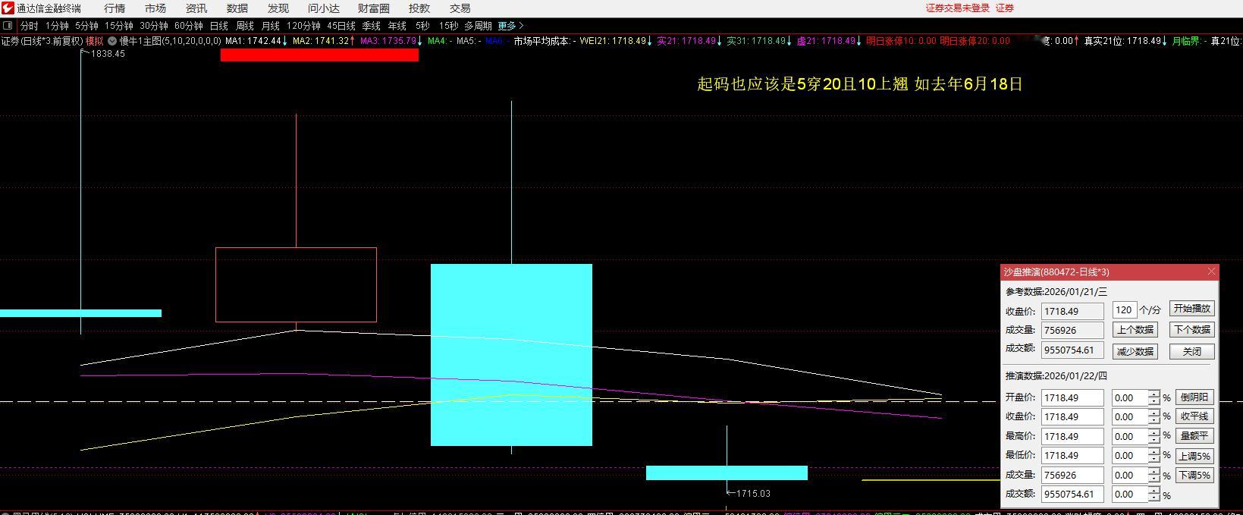Click the 推演 成交额 input field
Viewport: 1243px width, 515px height.
pyautogui.click(x=1072, y=494)
